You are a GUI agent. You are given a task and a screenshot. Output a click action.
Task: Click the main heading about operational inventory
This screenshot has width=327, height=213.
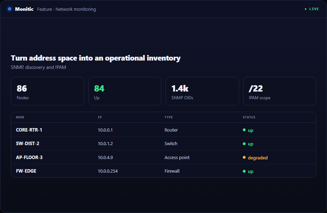point(96,58)
